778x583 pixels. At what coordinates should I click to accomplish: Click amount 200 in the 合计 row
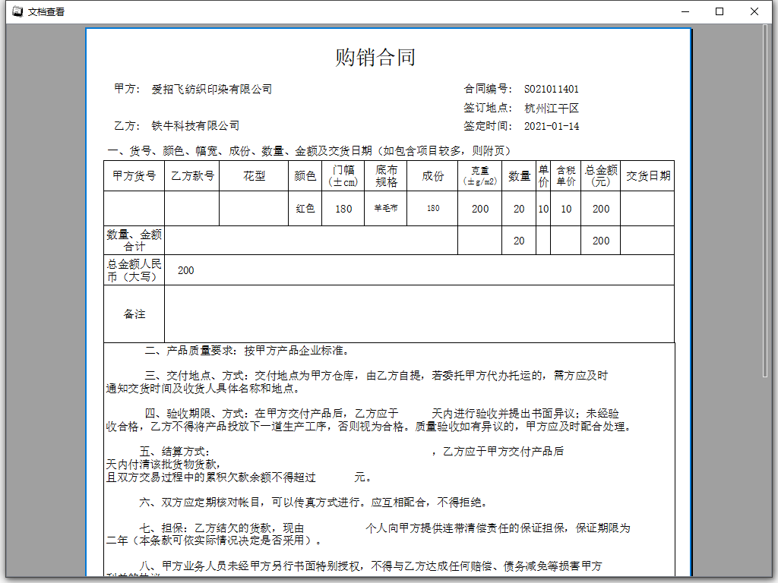click(x=601, y=241)
